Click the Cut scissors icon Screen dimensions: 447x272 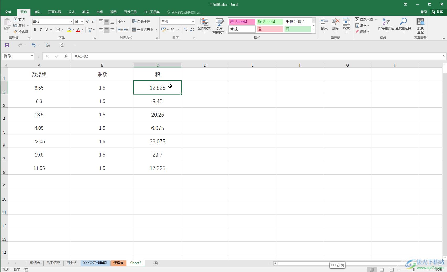15,19
